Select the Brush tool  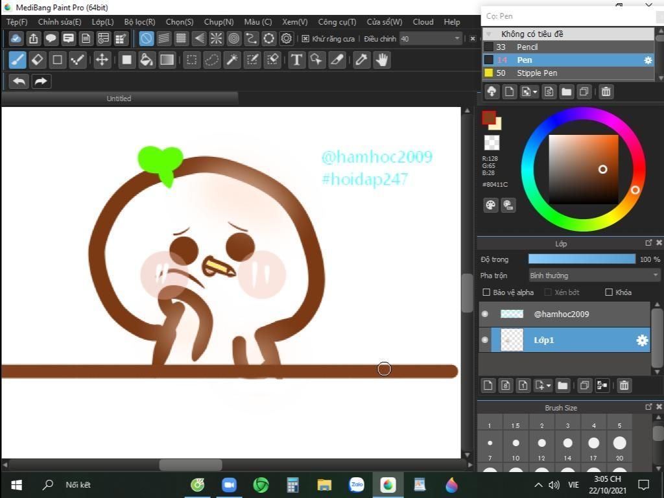point(18,60)
